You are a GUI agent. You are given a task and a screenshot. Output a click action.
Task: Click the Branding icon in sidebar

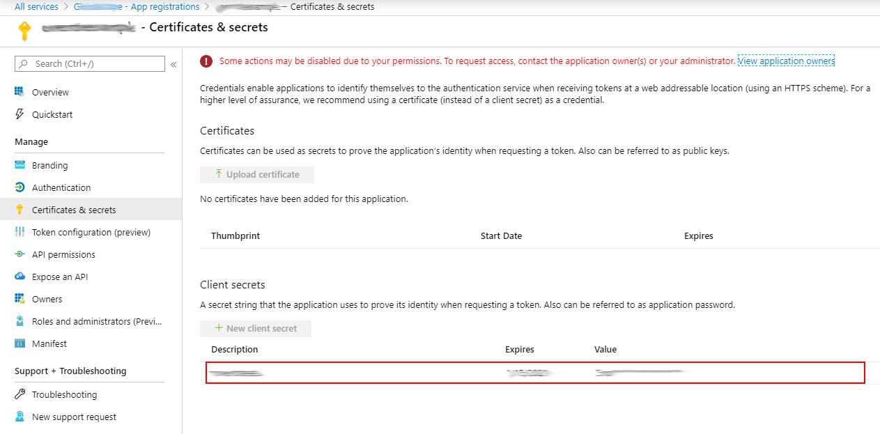pyautogui.click(x=20, y=165)
